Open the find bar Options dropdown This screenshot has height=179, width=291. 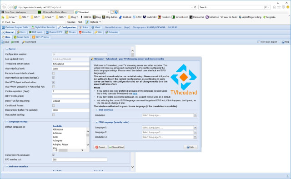tap(95, 22)
